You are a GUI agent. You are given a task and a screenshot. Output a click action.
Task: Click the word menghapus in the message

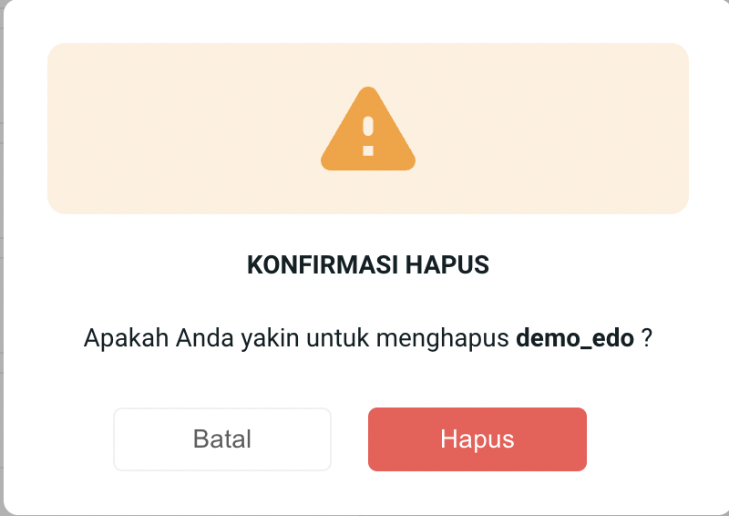(x=443, y=339)
